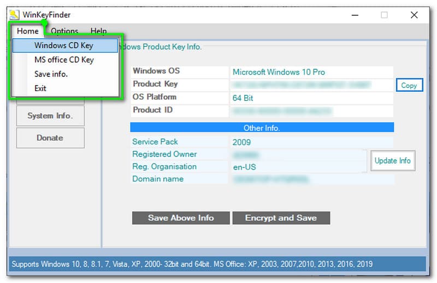
Task: Open the Home menu
Action: click(27, 31)
